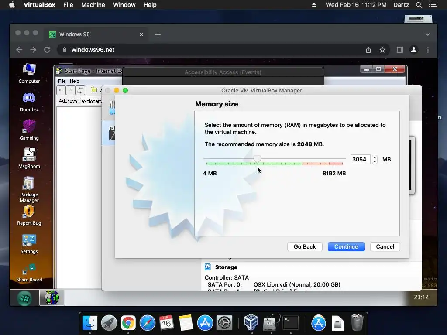Image resolution: width=447 pixels, height=335 pixels.
Task: Cancel the virtual machine wizard
Action: (x=385, y=247)
